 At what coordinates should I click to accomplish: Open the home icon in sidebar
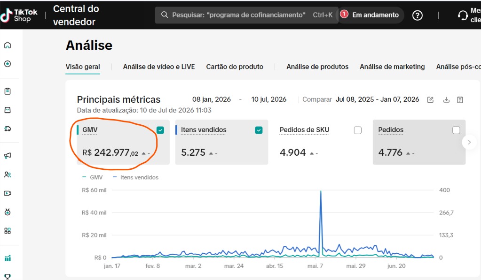8,45
